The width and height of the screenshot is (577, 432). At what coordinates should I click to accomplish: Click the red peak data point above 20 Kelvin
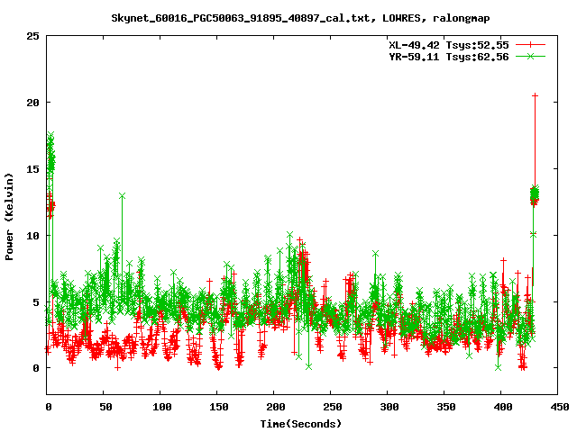point(535,95)
